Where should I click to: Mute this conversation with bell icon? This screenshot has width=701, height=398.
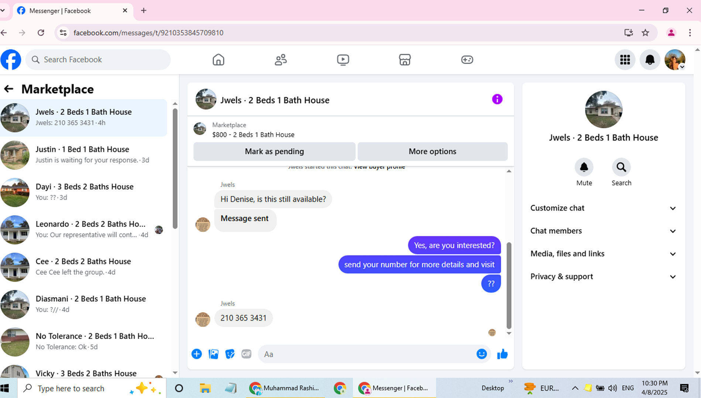pos(584,167)
